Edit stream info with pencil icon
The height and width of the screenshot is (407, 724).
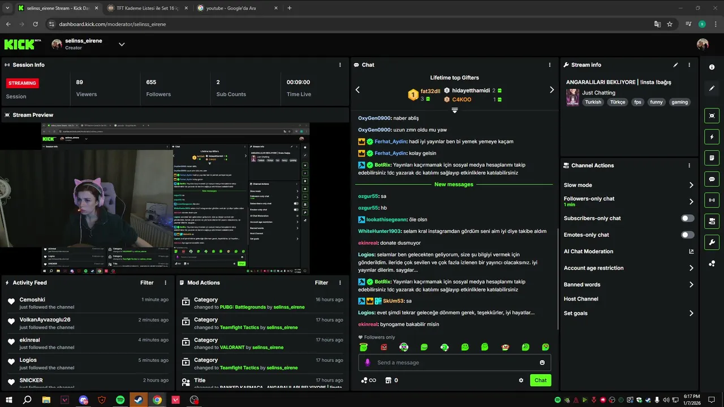pyautogui.click(x=675, y=65)
